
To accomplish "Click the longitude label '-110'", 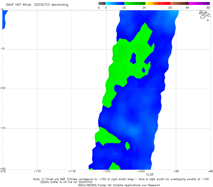I will click(x=72, y=171).
